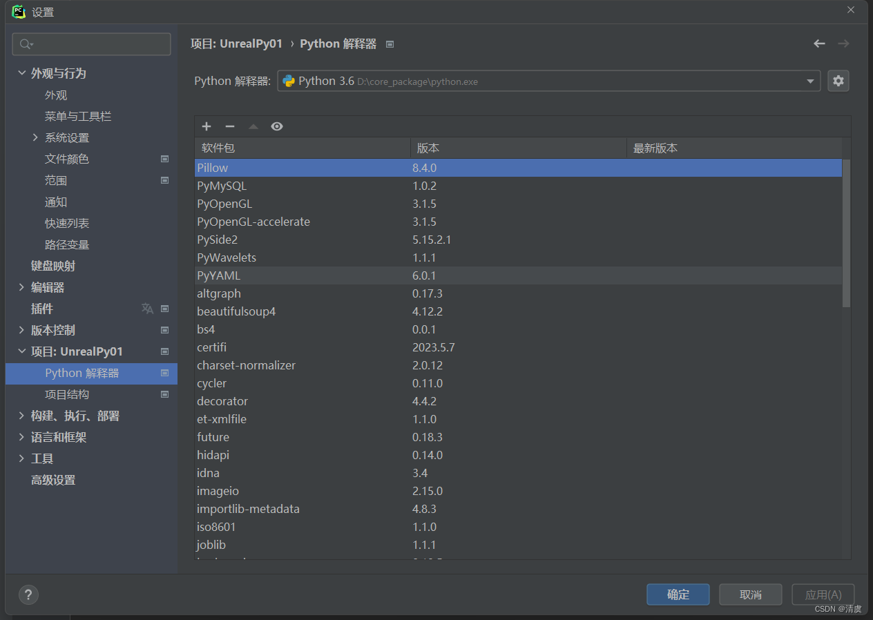This screenshot has width=873, height=620.
Task: Click the remove package minus icon
Action: click(x=229, y=126)
